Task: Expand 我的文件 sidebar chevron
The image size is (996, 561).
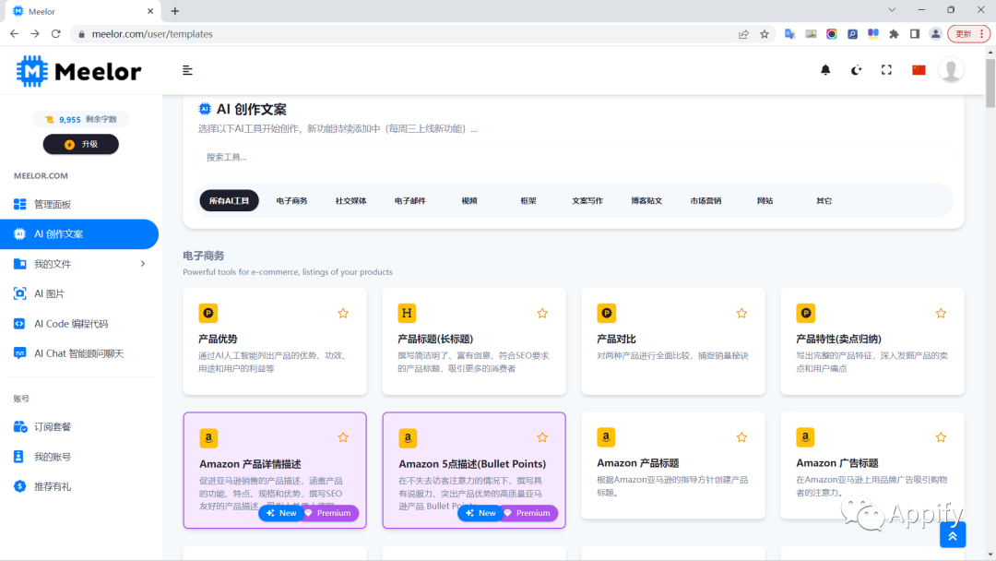Action: click(x=143, y=264)
